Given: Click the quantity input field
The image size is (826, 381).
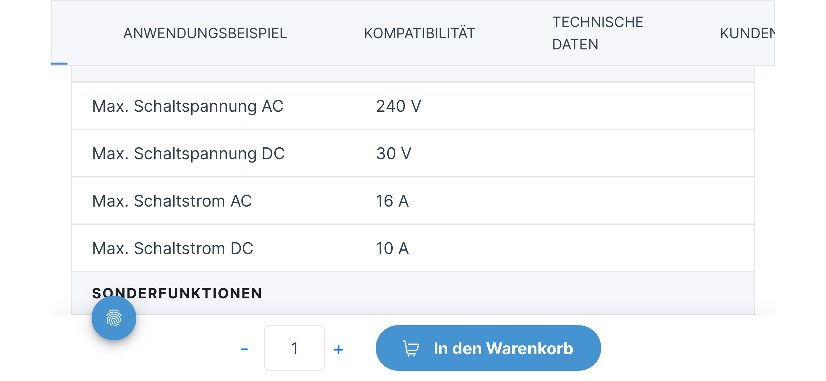Looking at the screenshot, I should click(294, 348).
